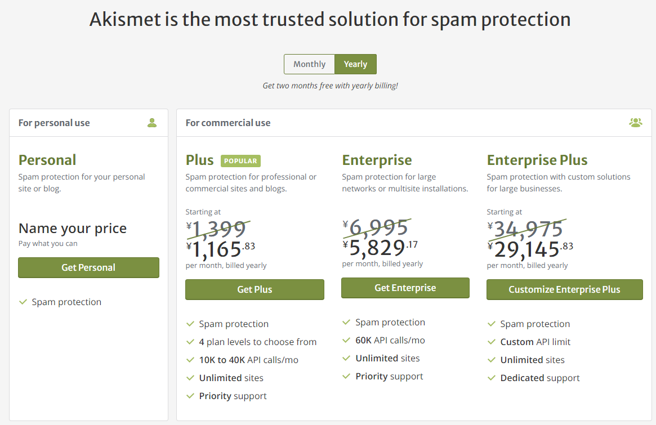
Task: Click checkmark next to 4 plan levels
Action: (190, 342)
